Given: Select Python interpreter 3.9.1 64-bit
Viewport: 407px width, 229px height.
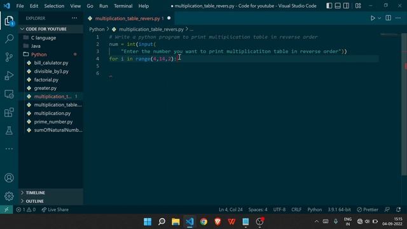Looking at the screenshot, I should tap(339, 209).
